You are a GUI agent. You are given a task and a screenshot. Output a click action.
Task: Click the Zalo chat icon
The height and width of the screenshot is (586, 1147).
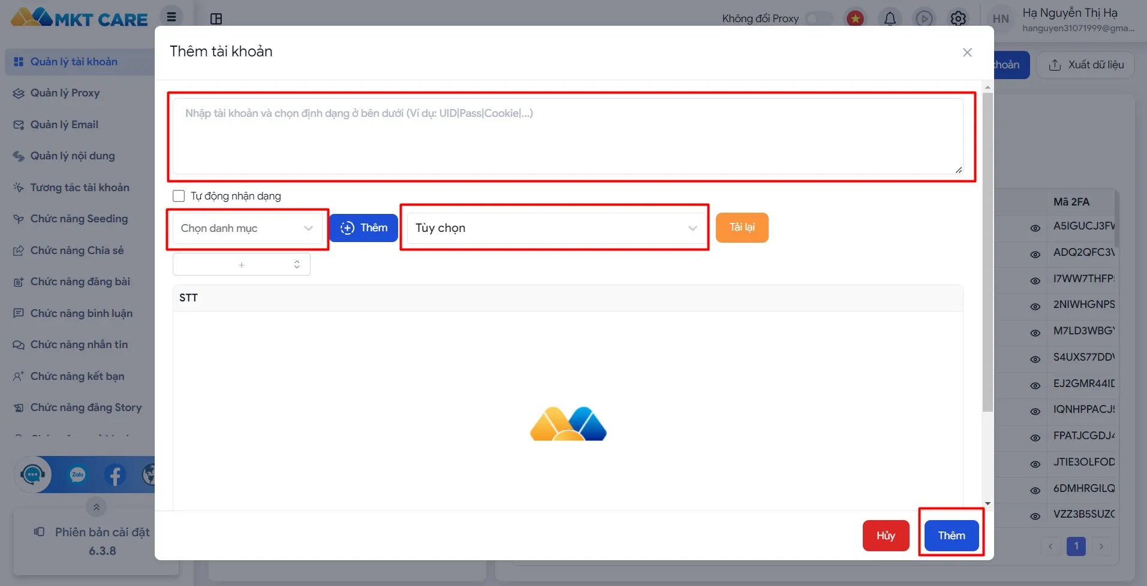click(x=78, y=475)
